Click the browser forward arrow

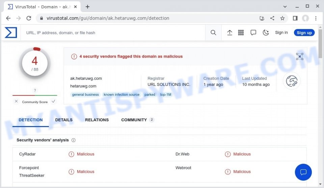(x=19, y=18)
